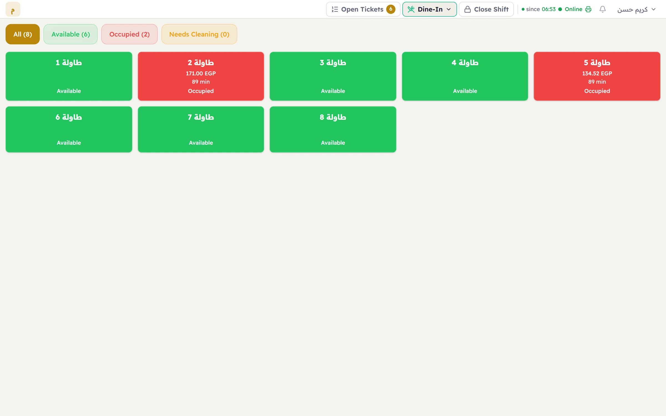Click the notification bell icon
The width and height of the screenshot is (666, 416).
tap(602, 9)
